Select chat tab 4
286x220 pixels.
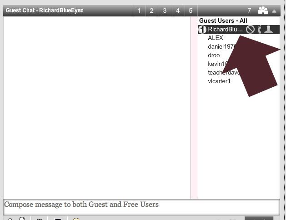(x=178, y=10)
